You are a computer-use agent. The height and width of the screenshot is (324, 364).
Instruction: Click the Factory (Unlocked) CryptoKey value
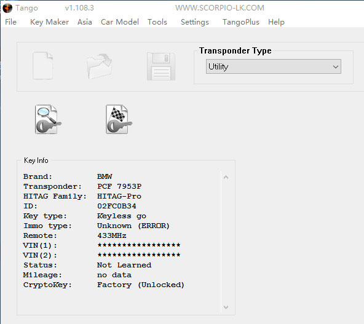click(141, 285)
